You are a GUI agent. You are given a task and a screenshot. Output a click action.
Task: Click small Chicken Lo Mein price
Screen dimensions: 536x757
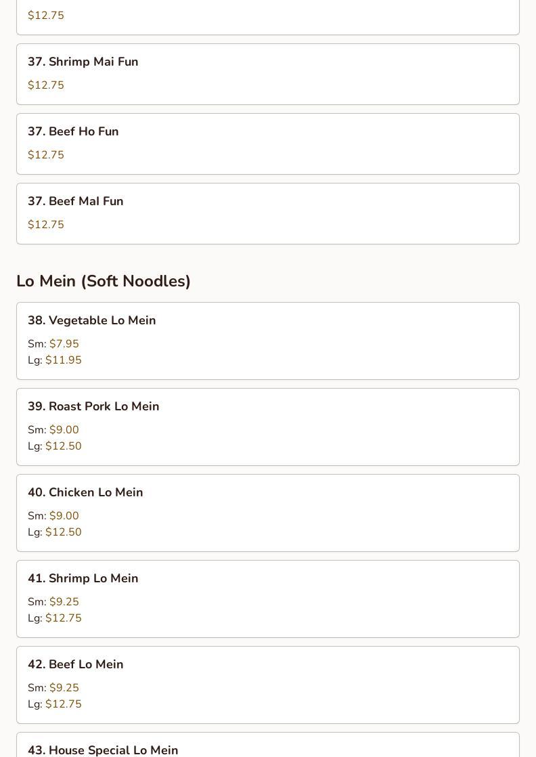coord(64,516)
